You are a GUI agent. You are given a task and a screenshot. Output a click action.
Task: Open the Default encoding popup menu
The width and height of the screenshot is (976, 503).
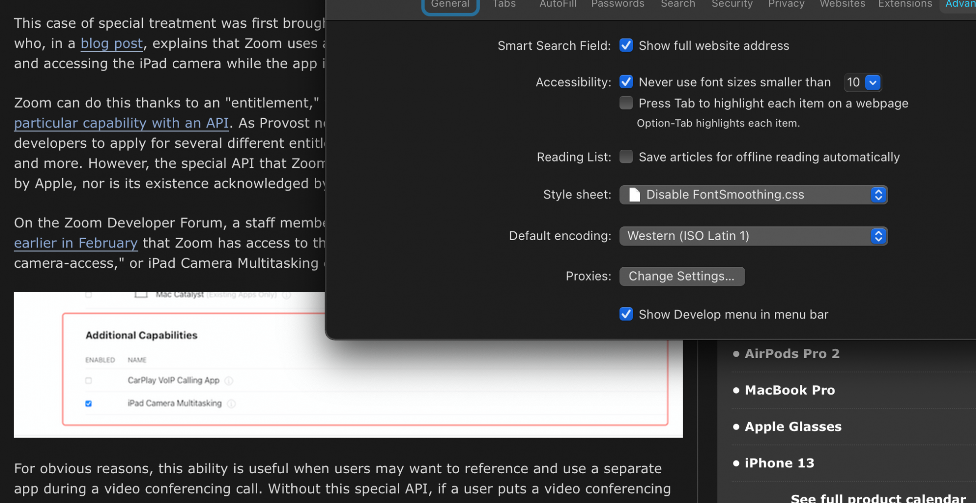click(x=753, y=236)
